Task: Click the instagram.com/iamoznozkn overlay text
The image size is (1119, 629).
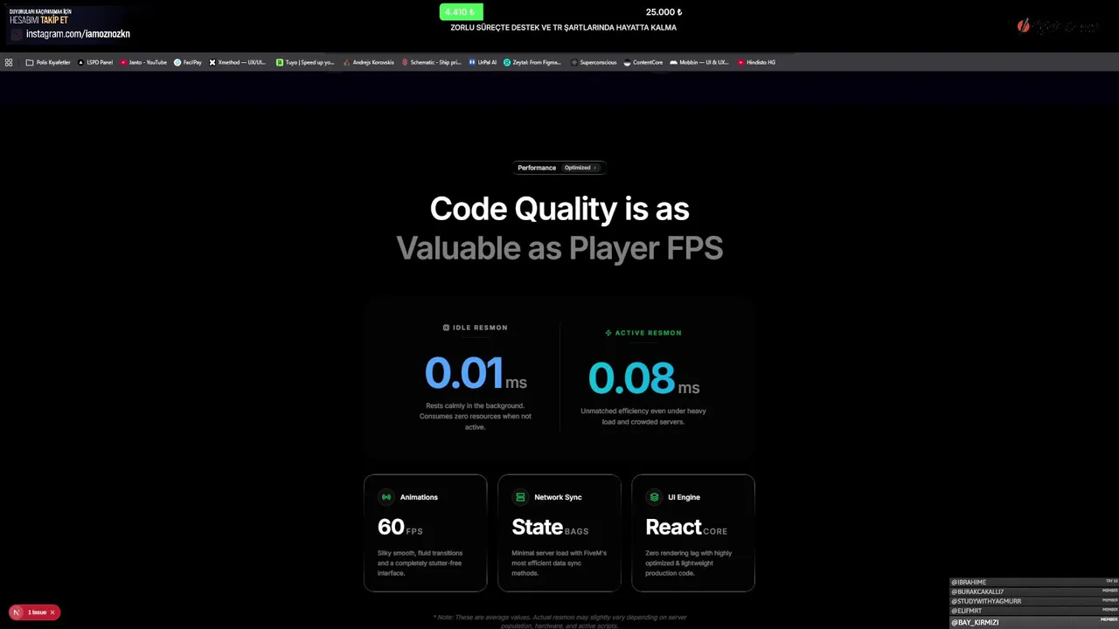Action: coord(78,34)
